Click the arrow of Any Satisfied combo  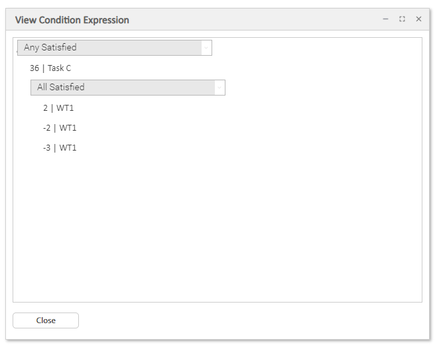coord(206,48)
